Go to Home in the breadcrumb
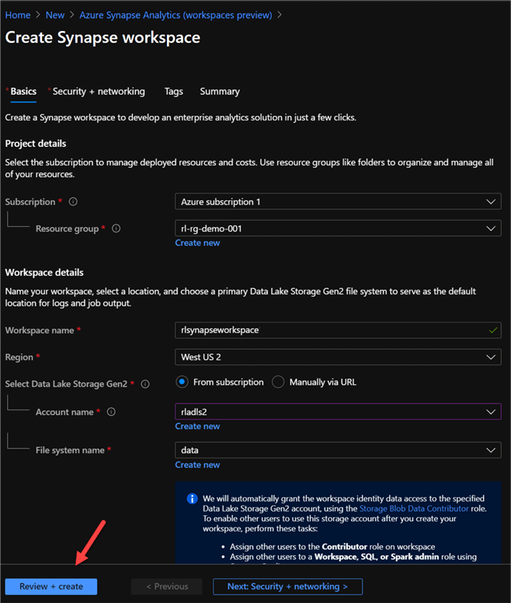 click(x=18, y=15)
